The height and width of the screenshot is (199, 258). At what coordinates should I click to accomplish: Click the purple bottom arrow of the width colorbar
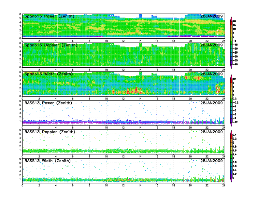click(x=231, y=124)
